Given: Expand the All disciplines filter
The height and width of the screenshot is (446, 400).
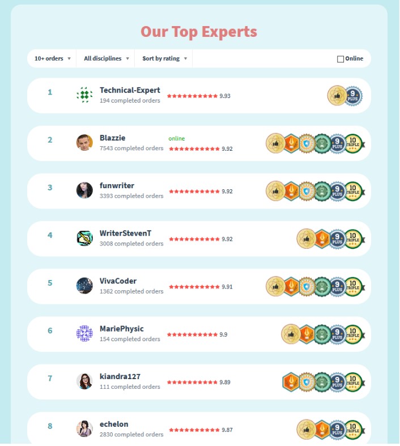Looking at the screenshot, I should click(x=106, y=58).
